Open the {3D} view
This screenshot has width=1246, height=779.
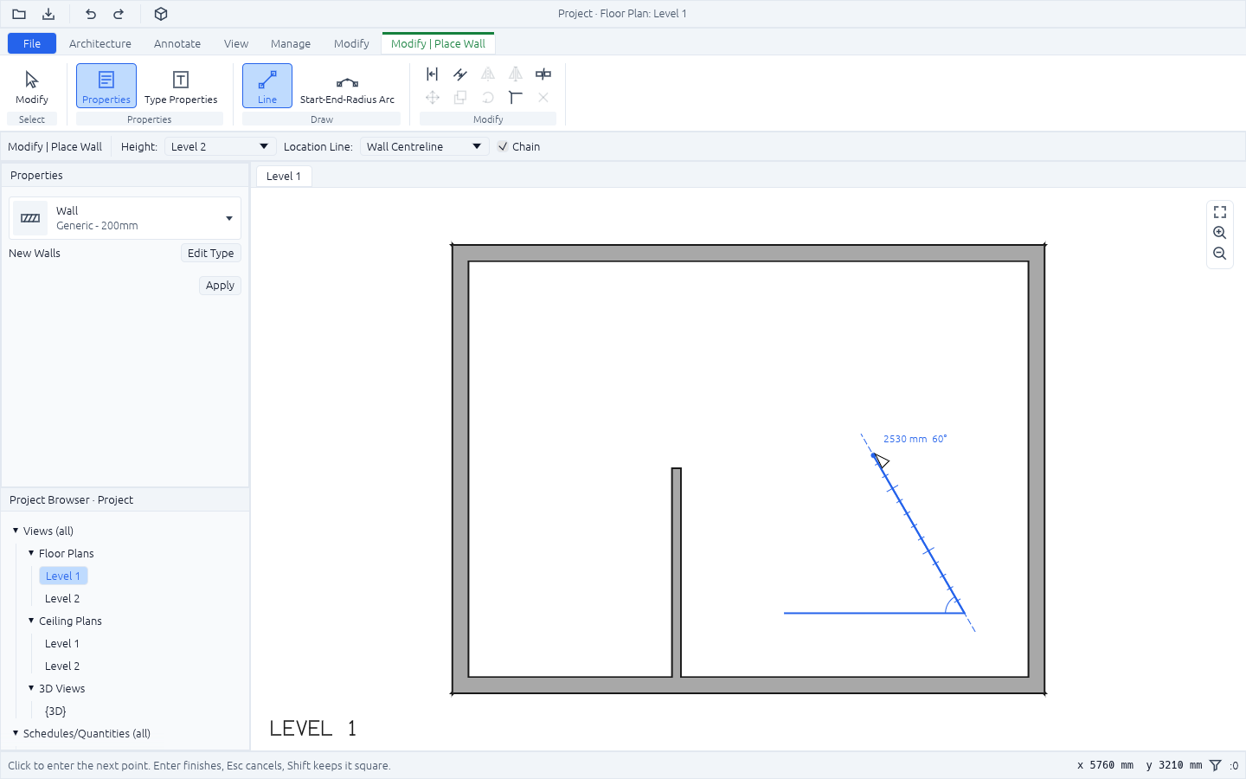[55, 711]
